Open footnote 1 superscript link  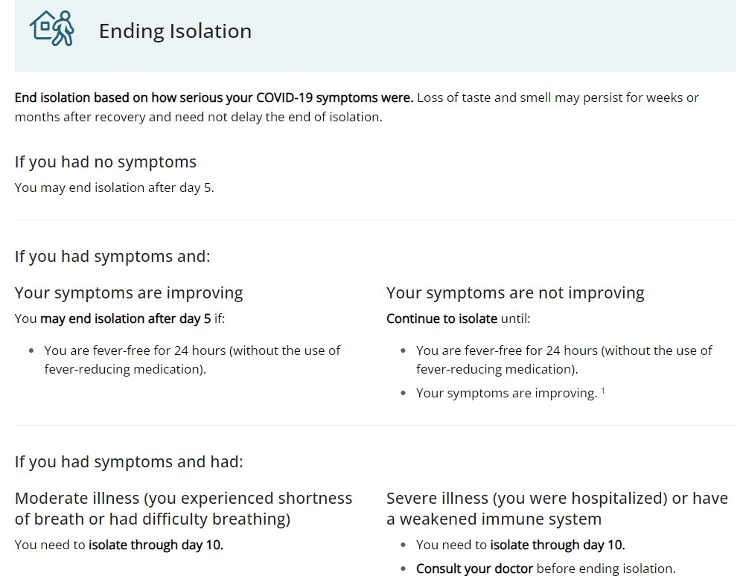click(602, 391)
